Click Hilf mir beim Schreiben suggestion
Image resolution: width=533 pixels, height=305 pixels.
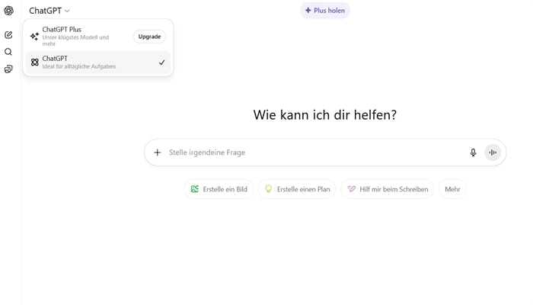pyautogui.click(x=388, y=189)
